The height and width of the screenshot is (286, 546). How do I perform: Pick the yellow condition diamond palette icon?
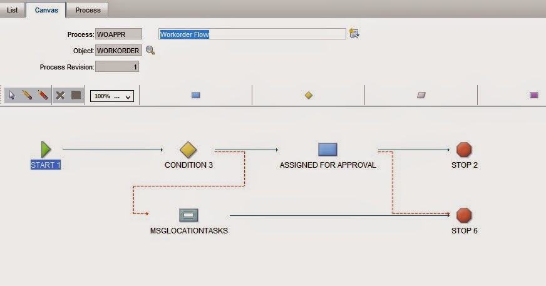click(x=309, y=95)
